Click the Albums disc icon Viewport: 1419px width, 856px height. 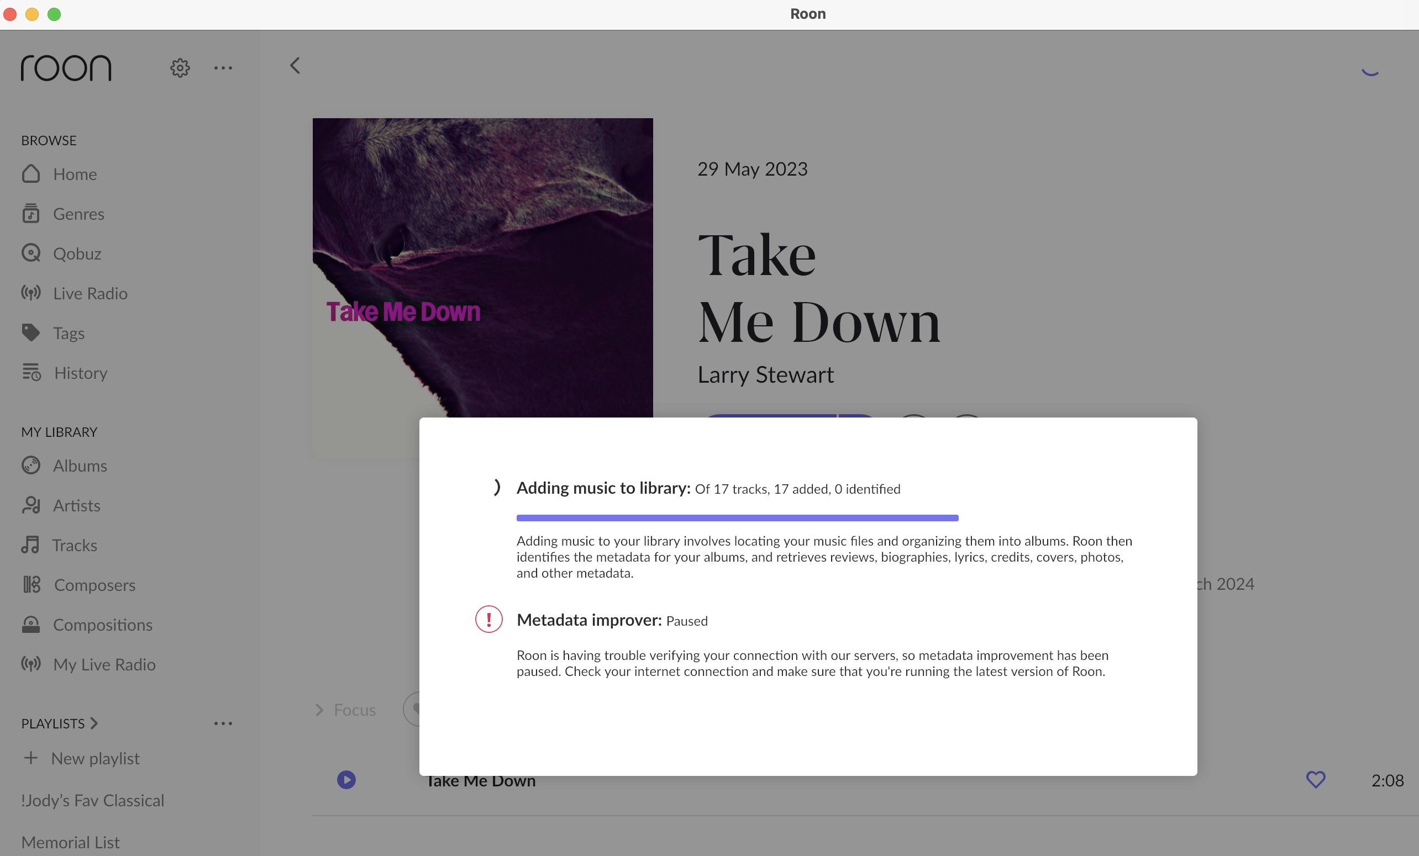[31, 465]
